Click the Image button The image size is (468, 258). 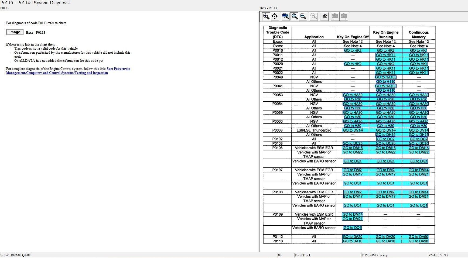tap(15, 32)
